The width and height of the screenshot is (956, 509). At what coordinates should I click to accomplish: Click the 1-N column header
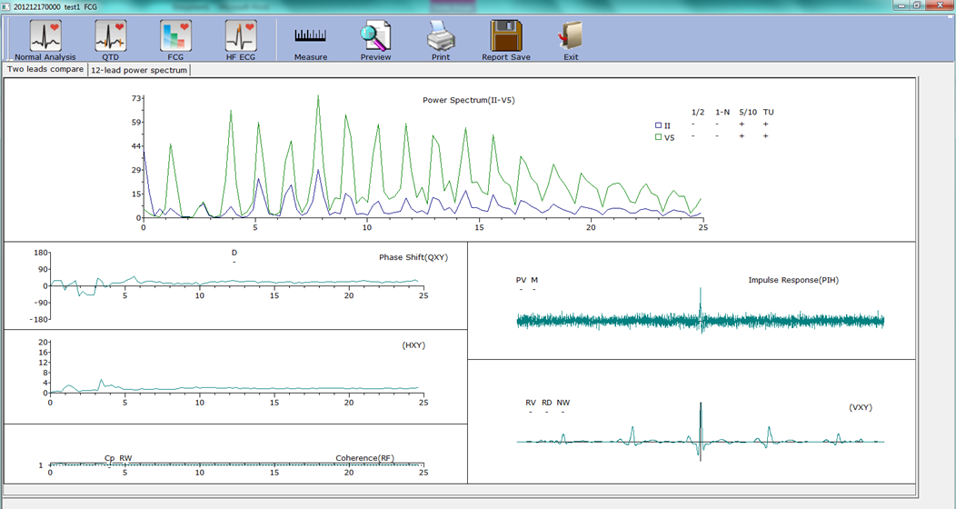pos(722,112)
